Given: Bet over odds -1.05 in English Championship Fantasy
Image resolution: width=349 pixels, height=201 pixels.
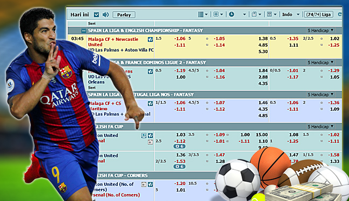Looking at the screenshot, I should pyautogui.click(x=219, y=39).
